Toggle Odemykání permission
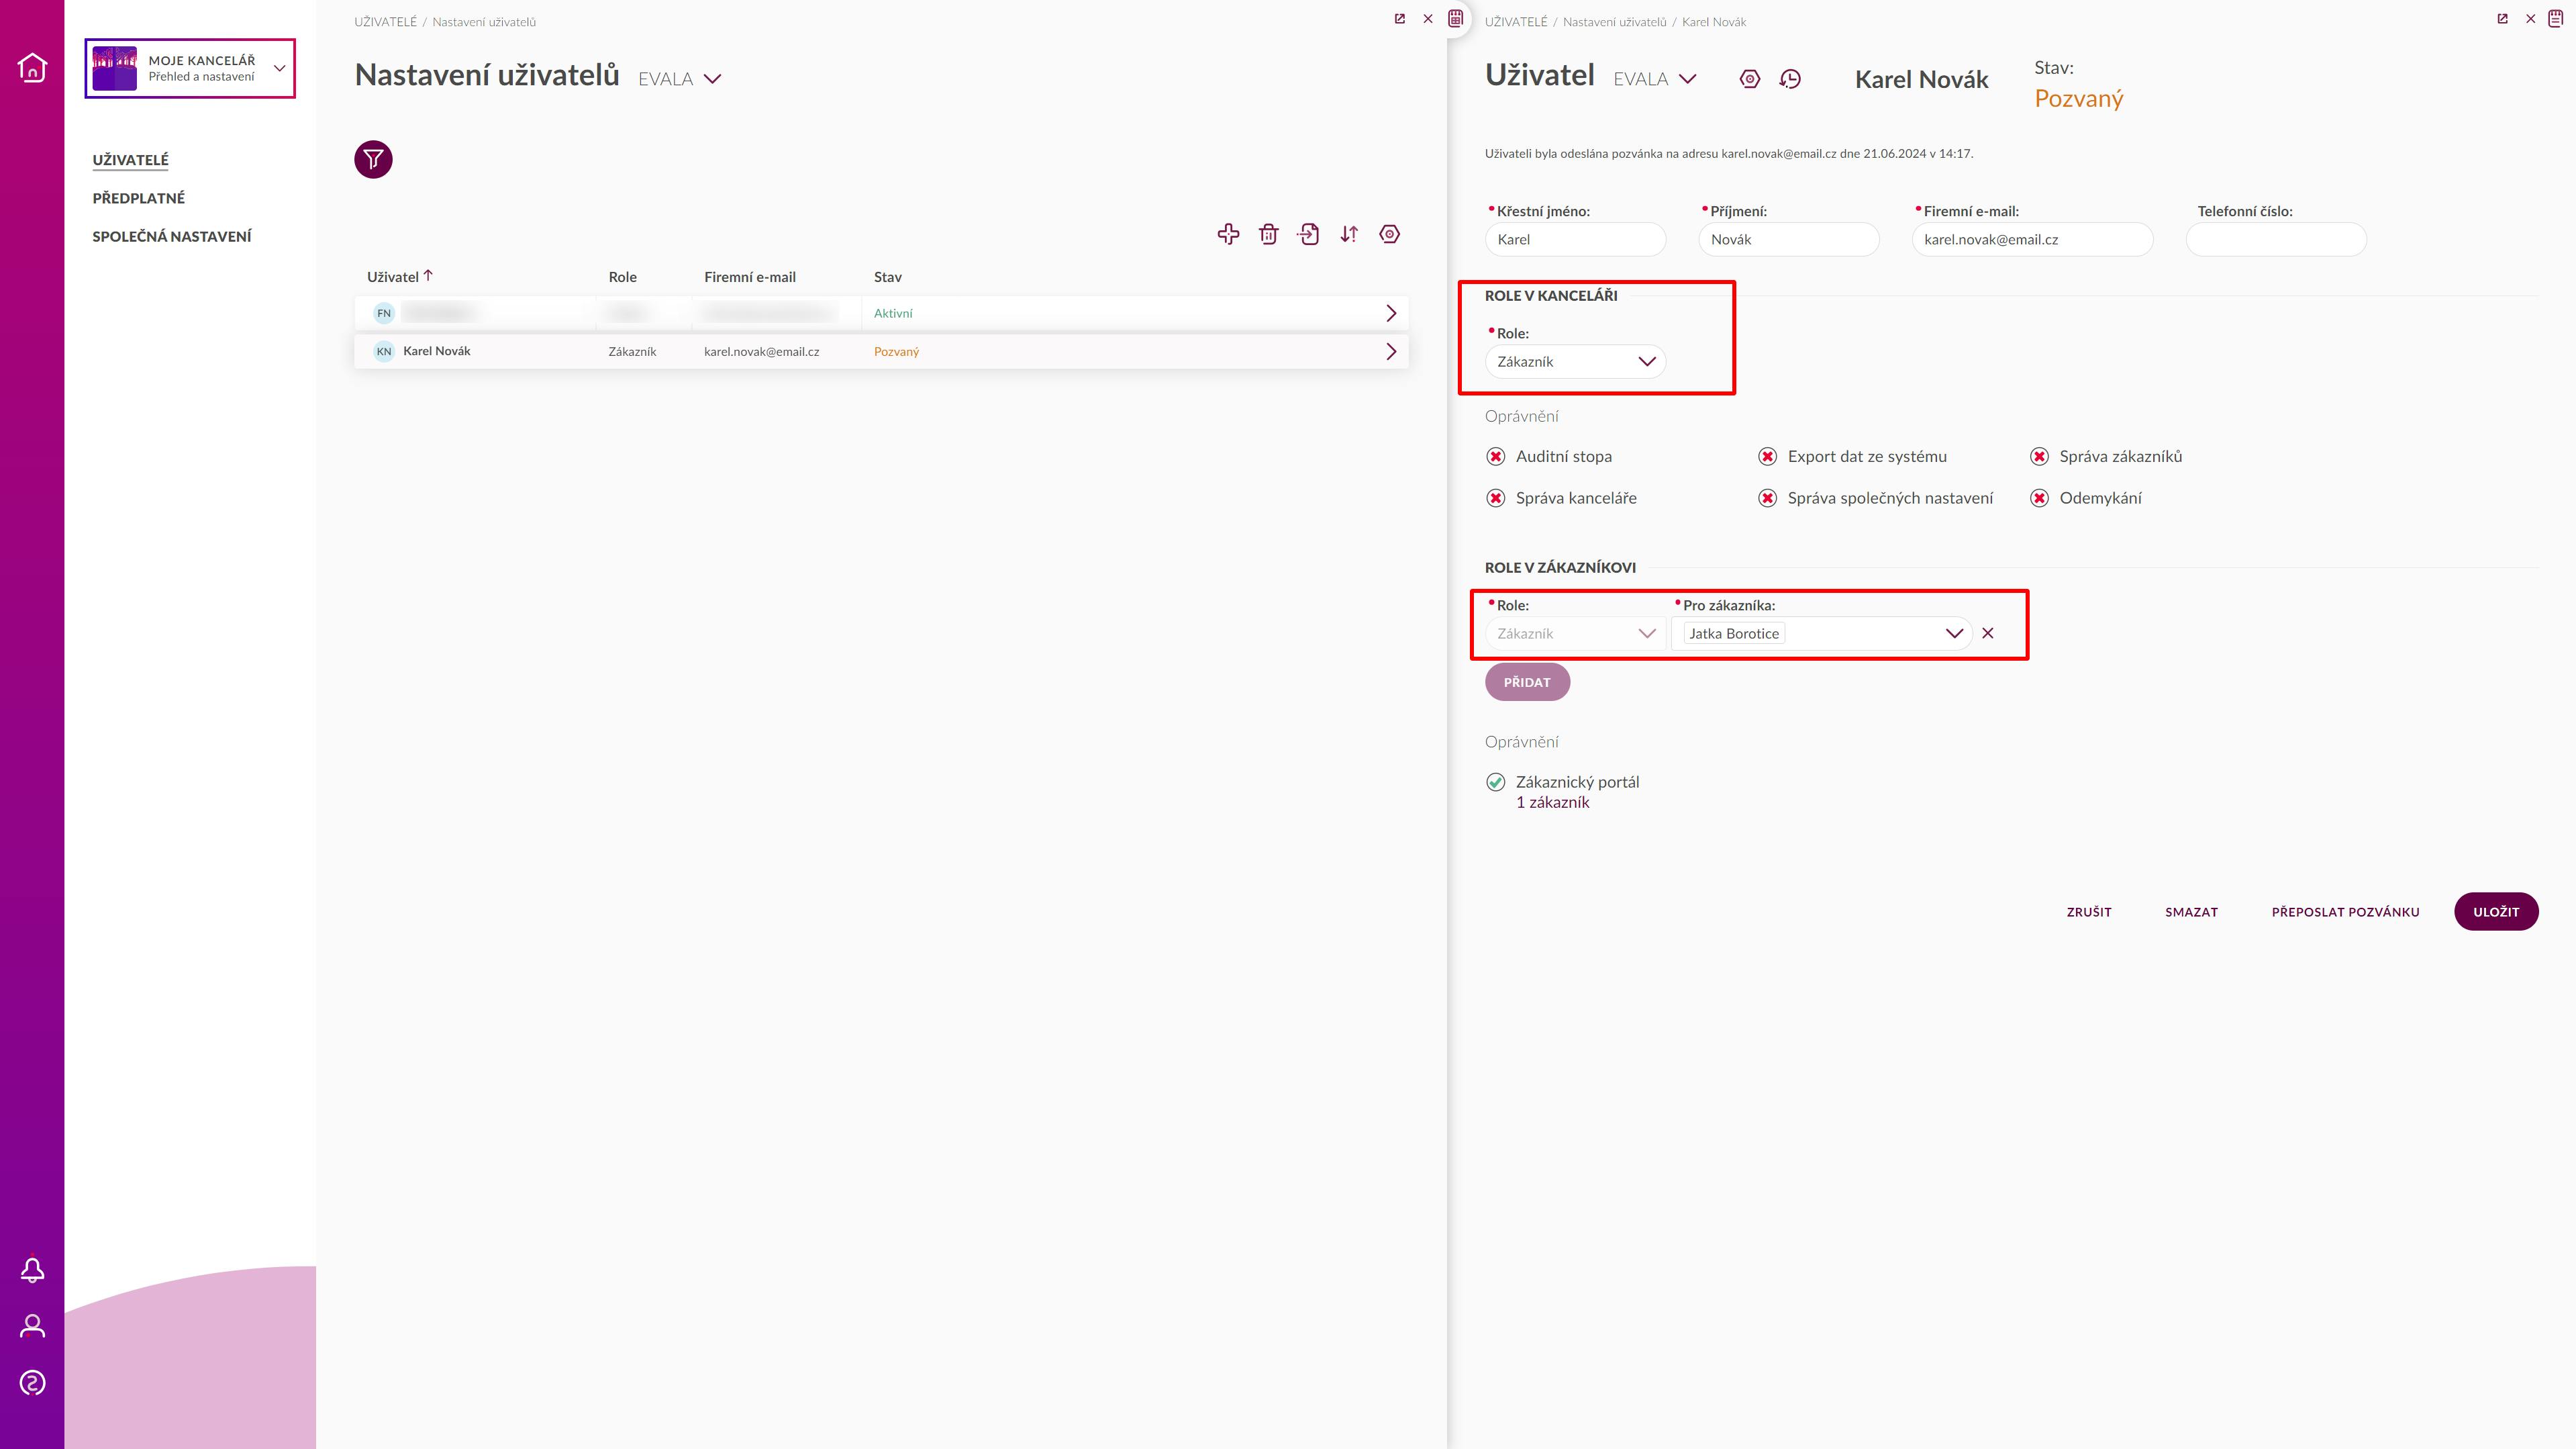 [x=2039, y=498]
